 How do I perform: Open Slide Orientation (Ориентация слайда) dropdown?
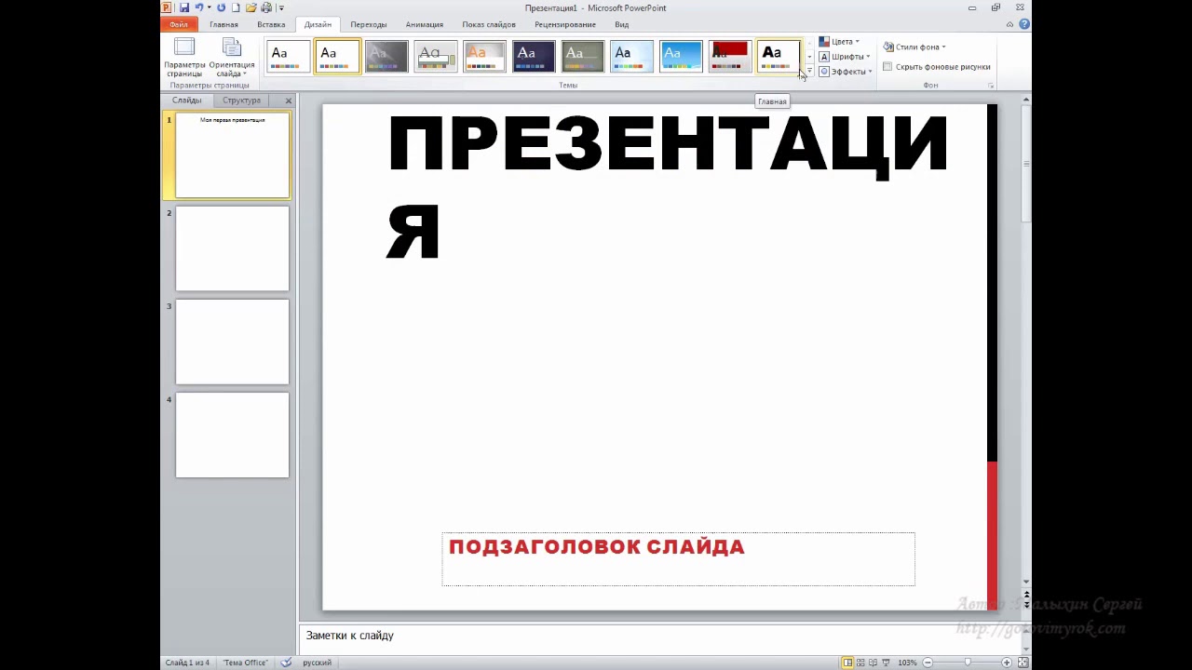pyautogui.click(x=231, y=58)
